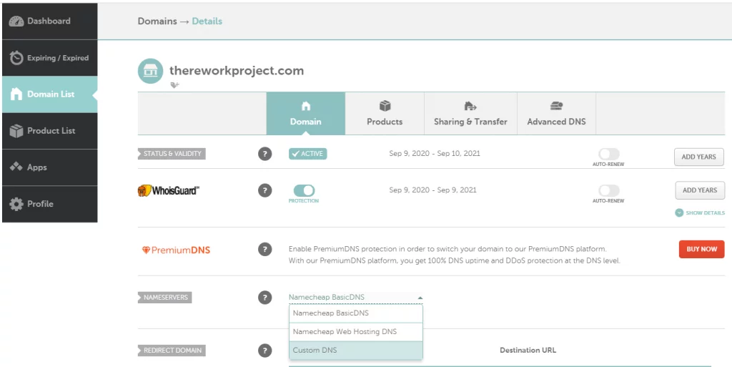The width and height of the screenshot is (732, 367).
Task: Click the Domain List house icon
Action: tap(16, 94)
